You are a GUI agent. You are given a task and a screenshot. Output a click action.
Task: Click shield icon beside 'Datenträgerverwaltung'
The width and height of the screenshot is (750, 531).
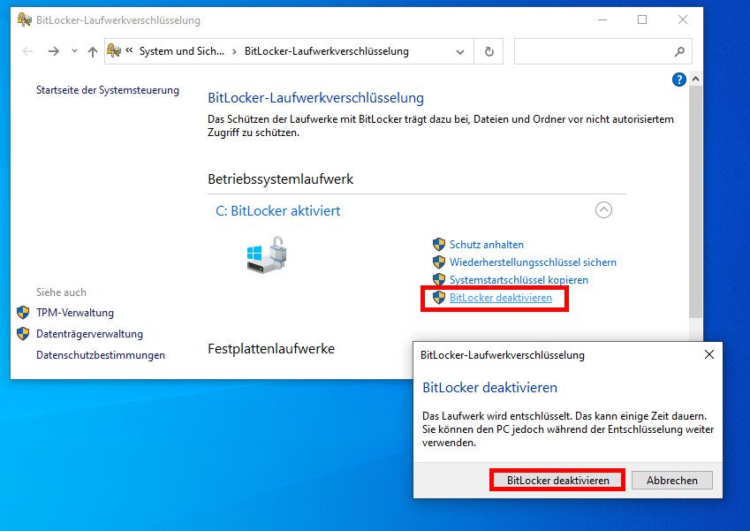pos(23,333)
